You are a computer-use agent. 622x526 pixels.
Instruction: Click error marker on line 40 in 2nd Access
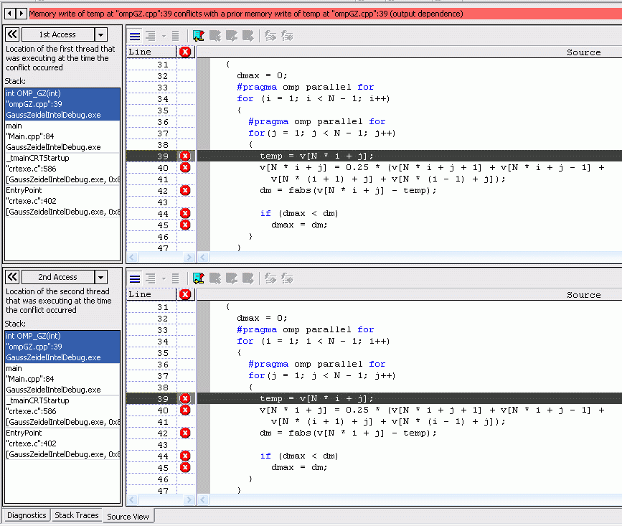[x=185, y=410]
